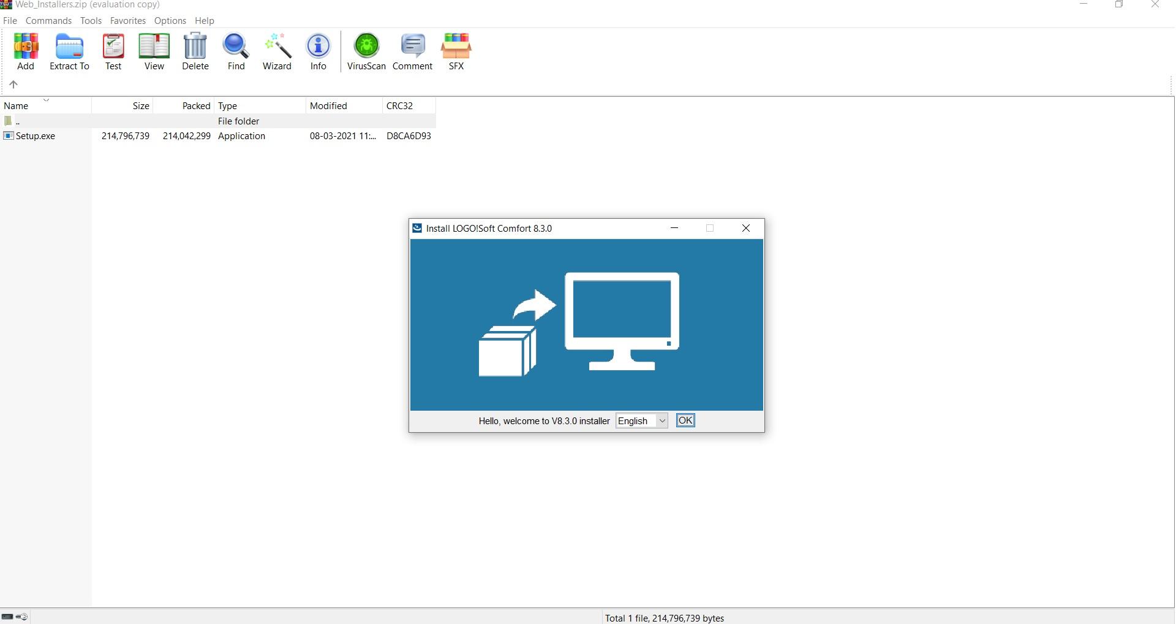
Task: Restore down the WinRAR window
Action: pos(1119,5)
